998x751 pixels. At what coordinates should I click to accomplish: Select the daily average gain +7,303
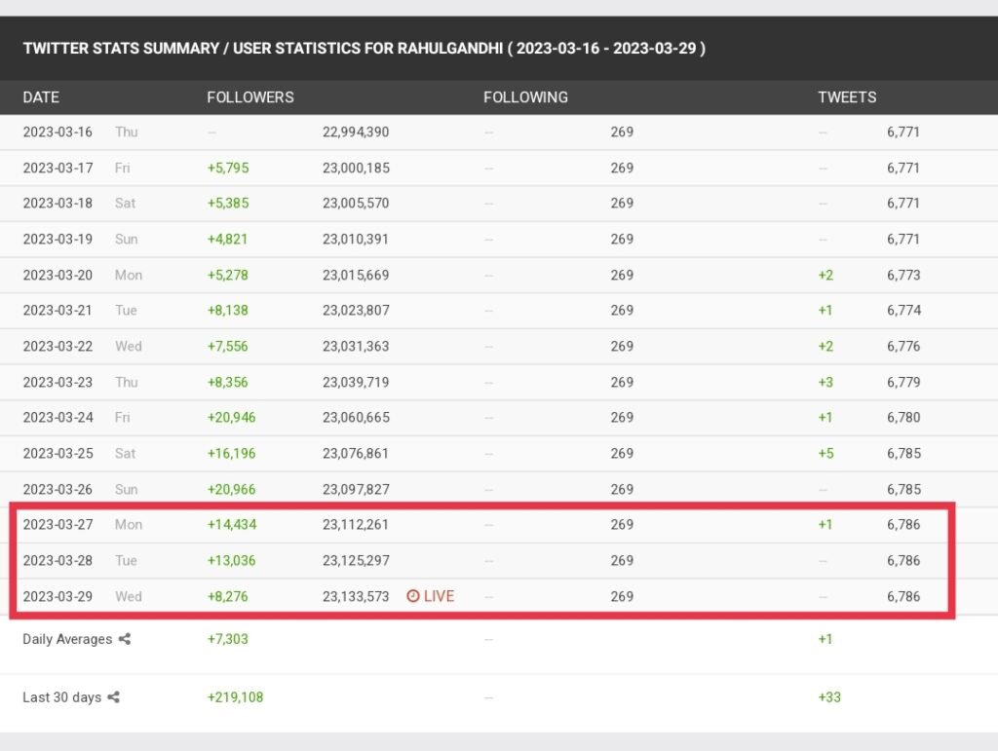pos(228,639)
